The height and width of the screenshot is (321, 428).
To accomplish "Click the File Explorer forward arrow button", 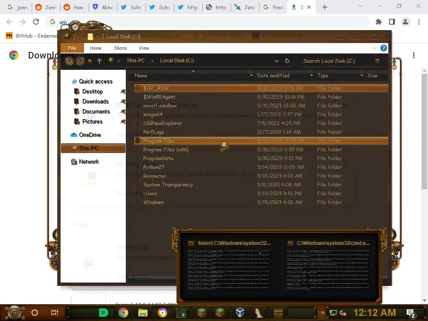I will point(80,61).
